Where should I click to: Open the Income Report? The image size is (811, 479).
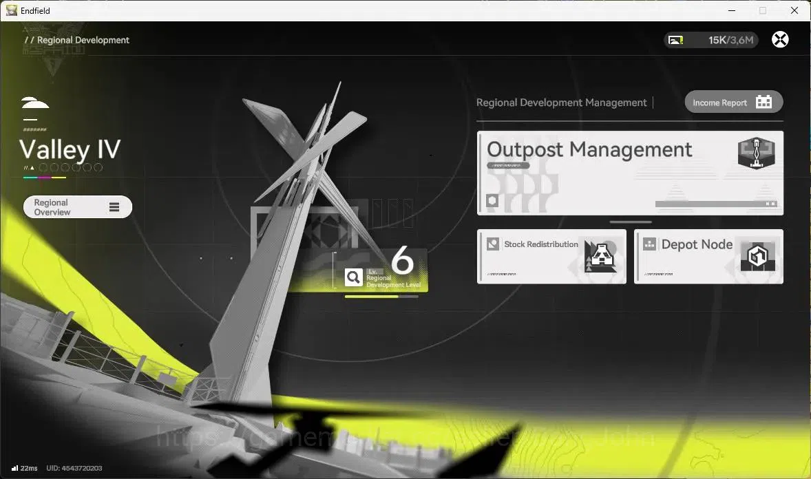coord(733,102)
